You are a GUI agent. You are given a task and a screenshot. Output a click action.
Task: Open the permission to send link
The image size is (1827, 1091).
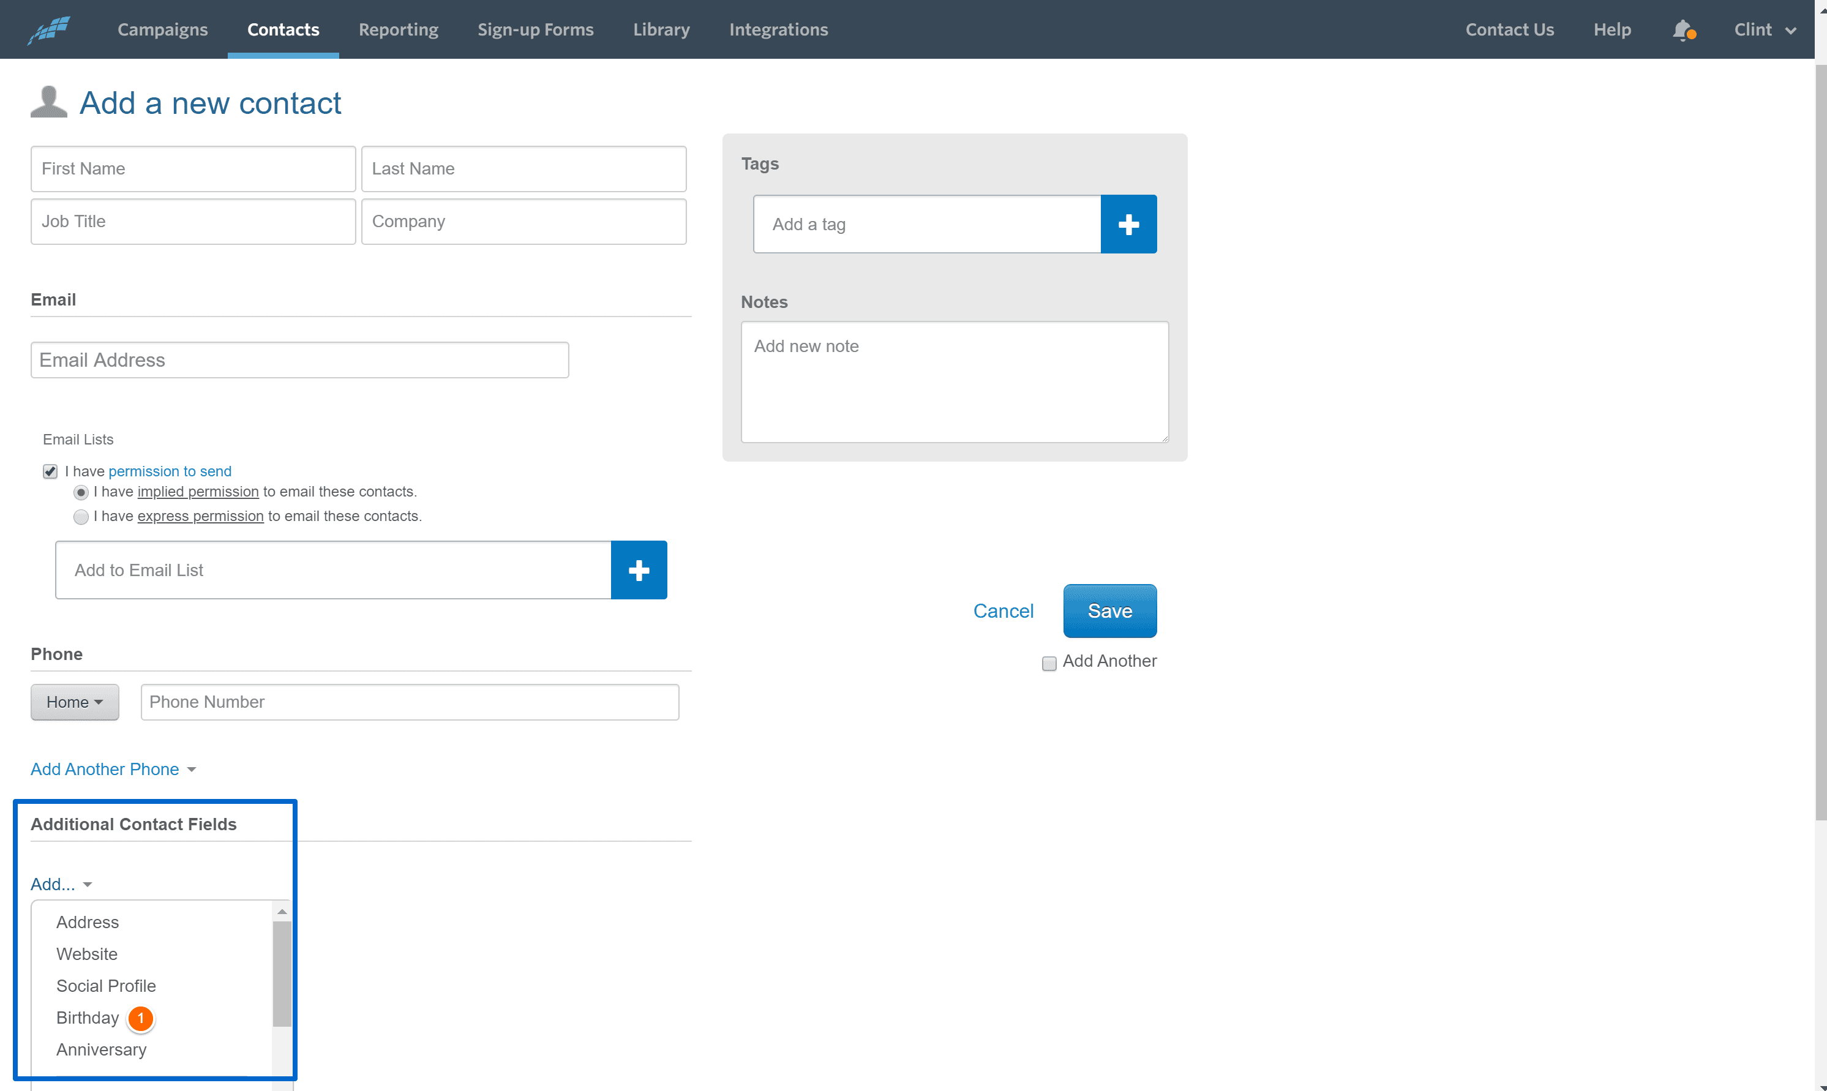[170, 471]
